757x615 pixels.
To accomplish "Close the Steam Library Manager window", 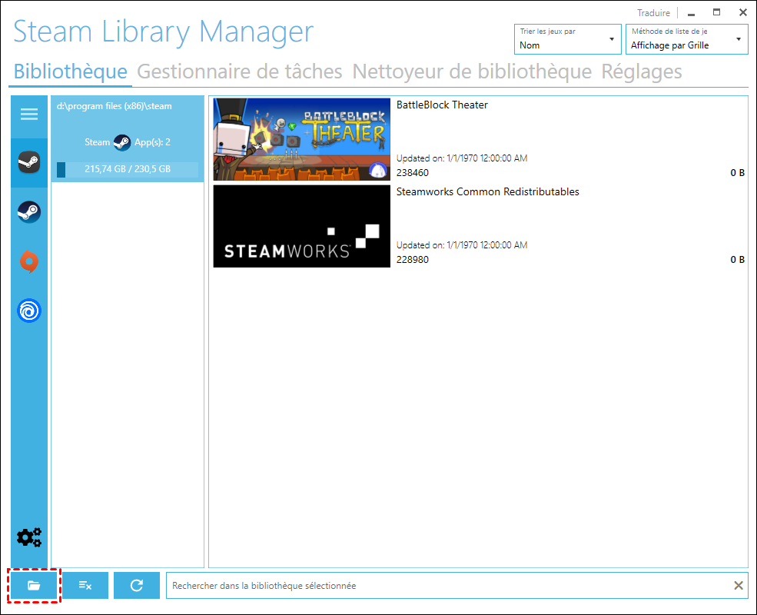I will 743,12.
